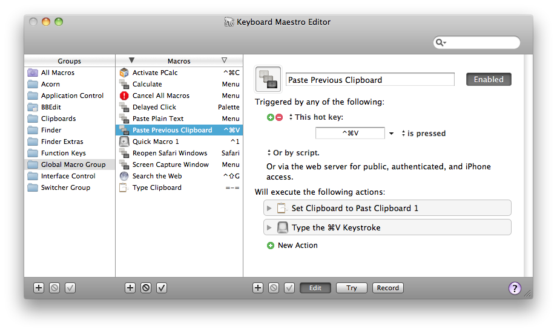The image size is (557, 332).
Task: Select the Paste Previous Clipboard macro row
Action: [x=179, y=130]
